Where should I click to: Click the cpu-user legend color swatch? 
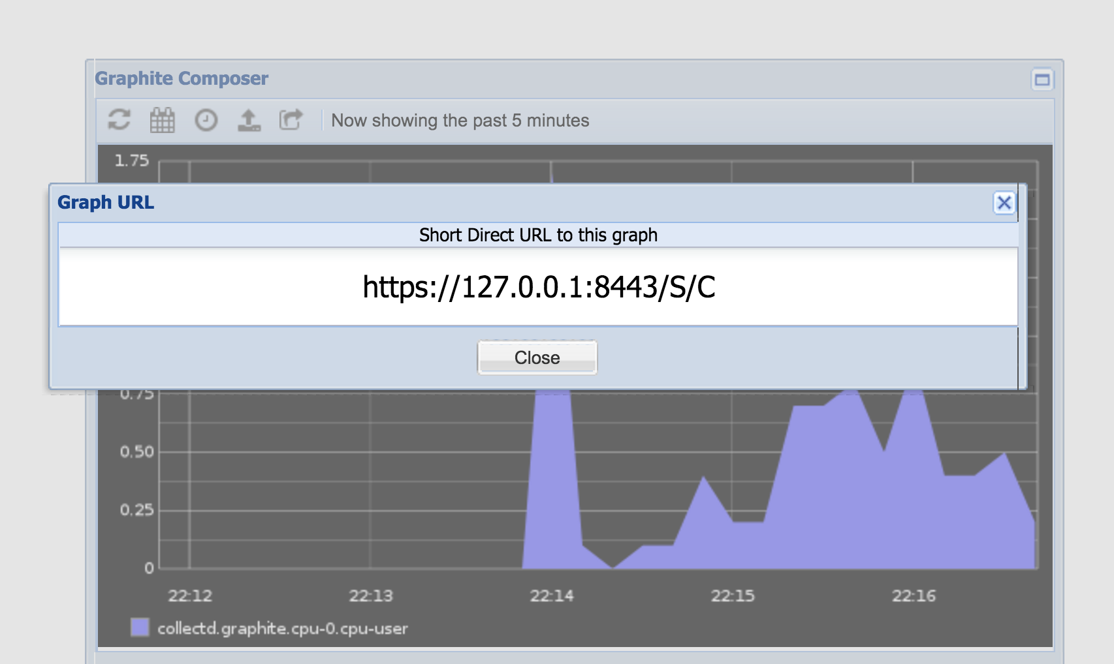pos(140,627)
